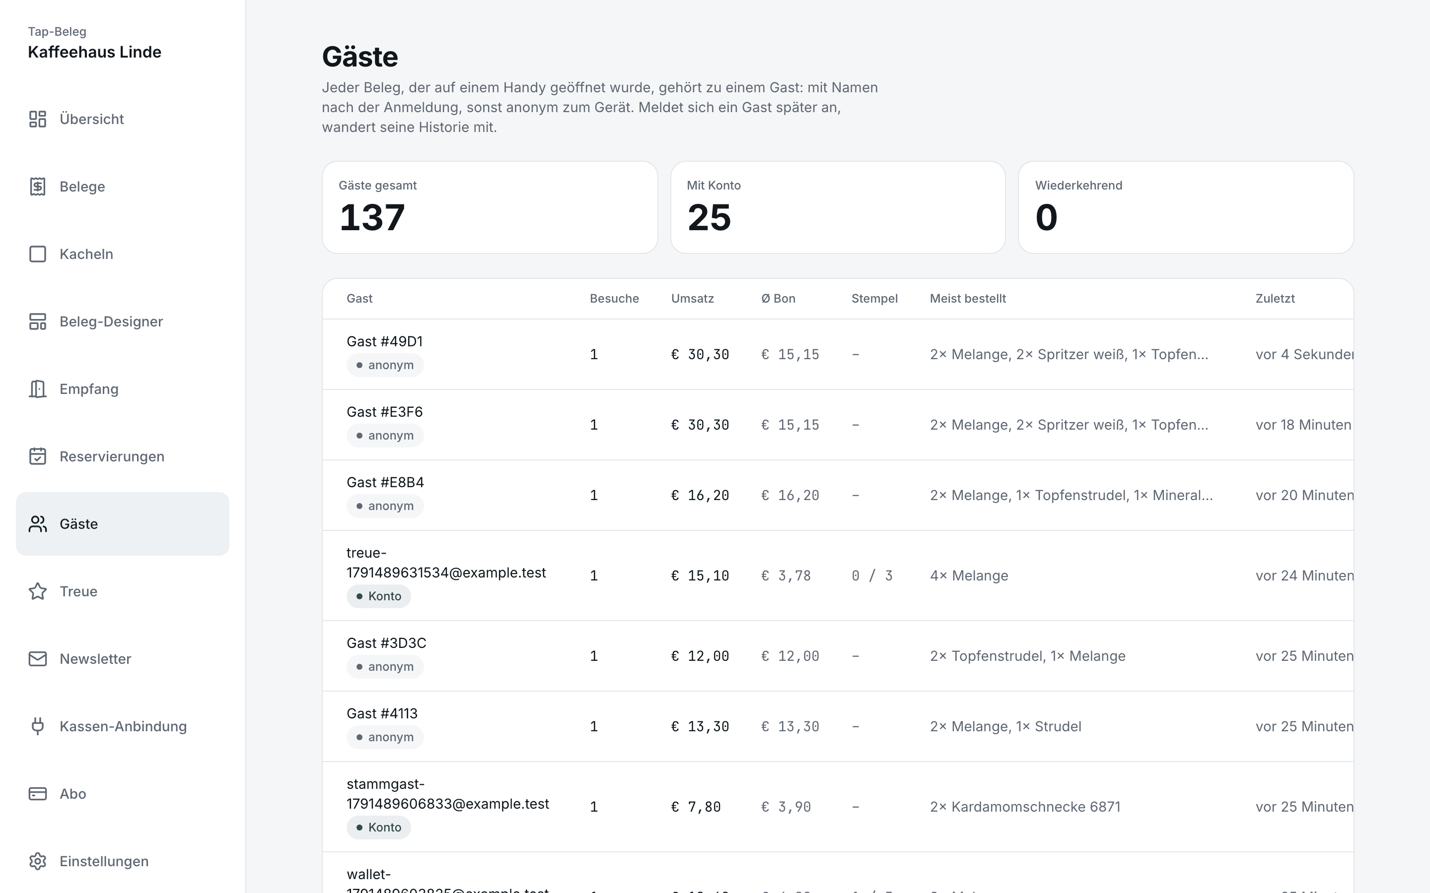The width and height of the screenshot is (1430, 893).
Task: Select the Gäste gesamt summary card
Action: pyautogui.click(x=490, y=207)
